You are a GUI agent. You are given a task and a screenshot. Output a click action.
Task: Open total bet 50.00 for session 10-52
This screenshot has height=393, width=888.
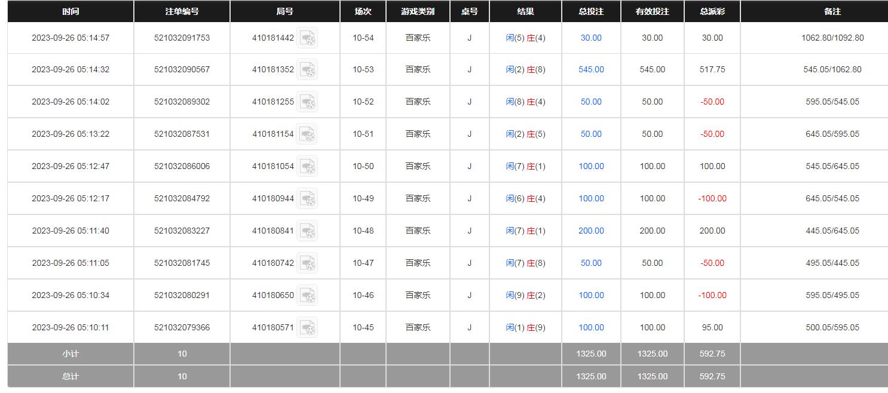point(591,102)
